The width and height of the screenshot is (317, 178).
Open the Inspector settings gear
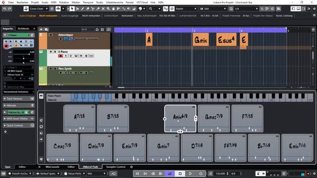click(x=5, y=132)
